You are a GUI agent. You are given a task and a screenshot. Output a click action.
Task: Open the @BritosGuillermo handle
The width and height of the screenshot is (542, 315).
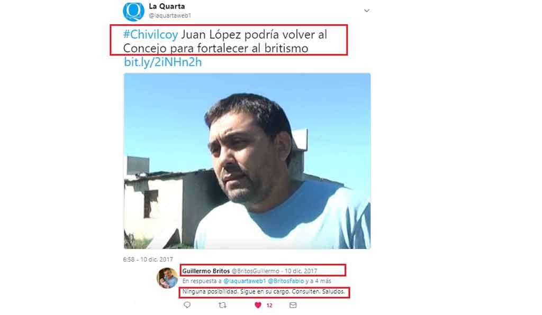[x=255, y=271]
